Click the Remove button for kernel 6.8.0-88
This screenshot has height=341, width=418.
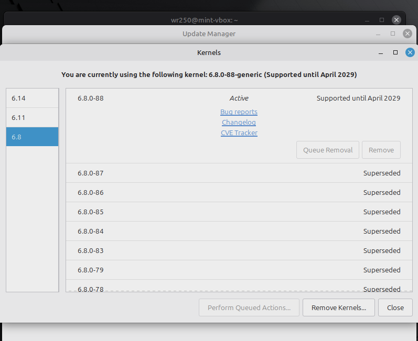click(381, 150)
